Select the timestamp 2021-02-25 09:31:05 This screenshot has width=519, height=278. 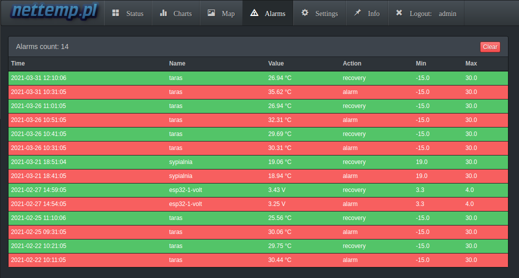click(39, 232)
